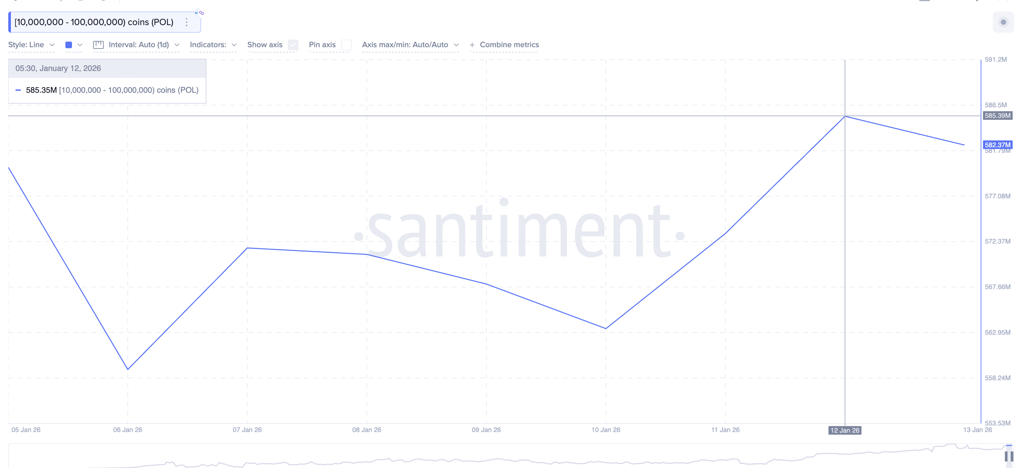
Task: Click the 585.39M crosshair axis label
Action: tap(997, 116)
